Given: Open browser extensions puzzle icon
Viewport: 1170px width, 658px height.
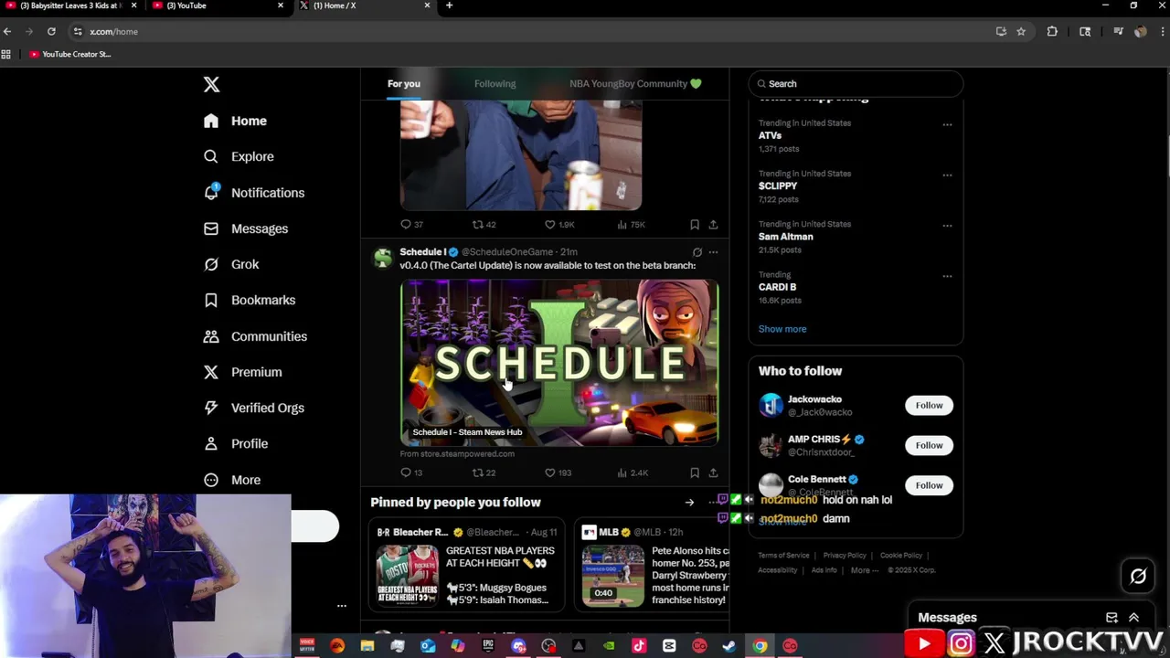Looking at the screenshot, I should (x=1052, y=31).
